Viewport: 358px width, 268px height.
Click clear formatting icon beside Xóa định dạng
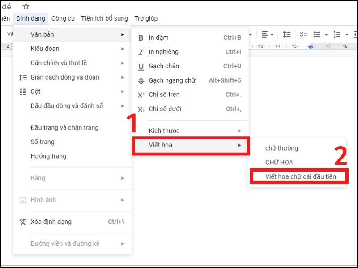[23, 222]
